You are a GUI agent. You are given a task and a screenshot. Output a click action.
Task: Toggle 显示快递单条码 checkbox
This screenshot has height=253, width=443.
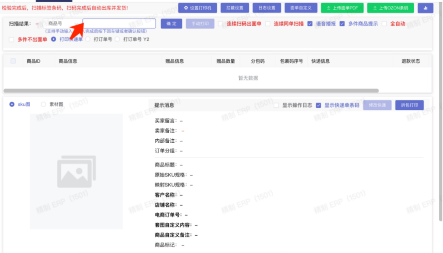click(x=319, y=105)
